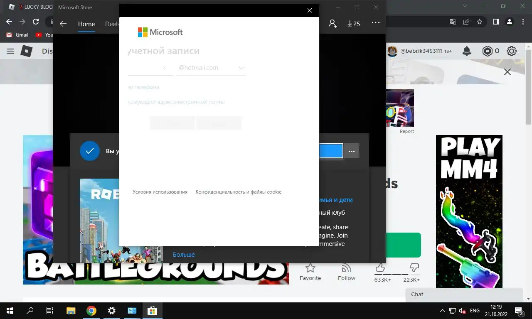This screenshot has height=319, width=532.
Task: Open Roblox settings gear
Action: coord(512,51)
